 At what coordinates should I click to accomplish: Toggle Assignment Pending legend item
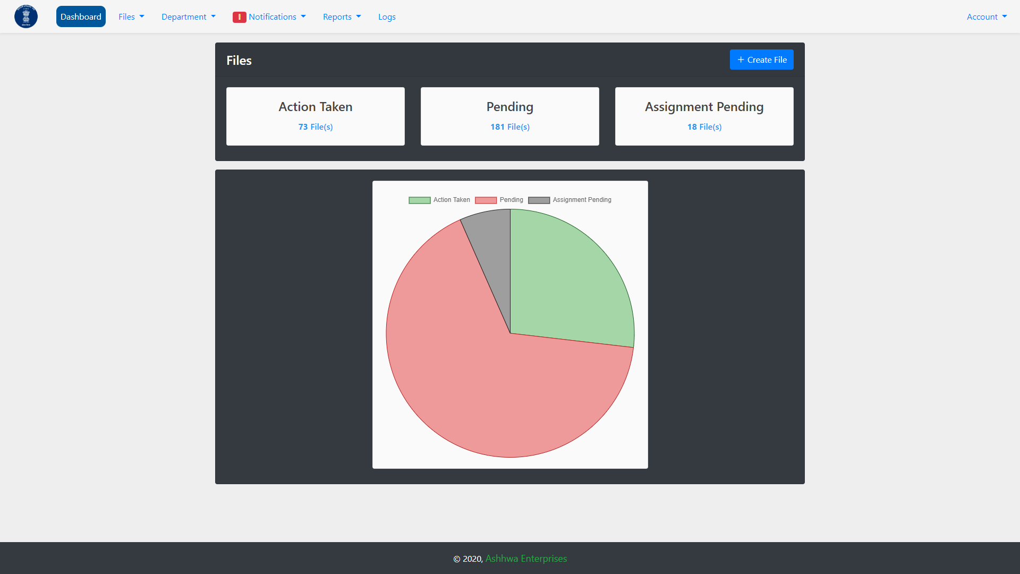click(569, 200)
